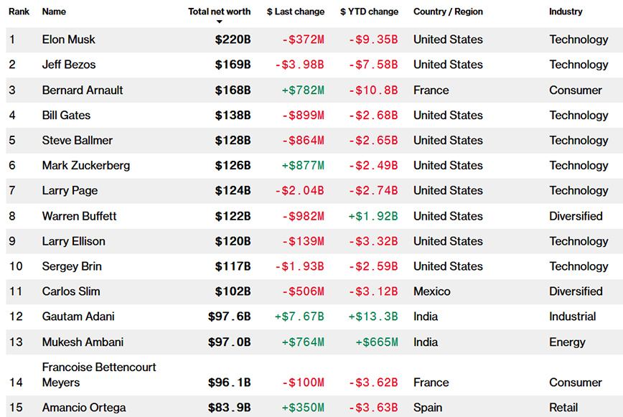Sort table by Name column header
Image resolution: width=623 pixels, height=417 pixels.
[x=54, y=11]
